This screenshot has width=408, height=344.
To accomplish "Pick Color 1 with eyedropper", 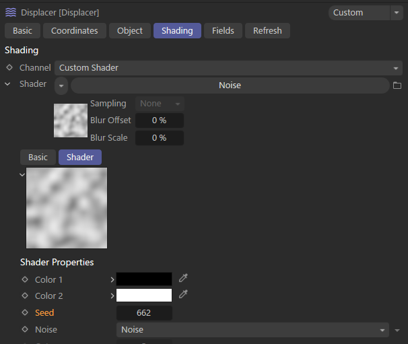I will click(x=183, y=278).
